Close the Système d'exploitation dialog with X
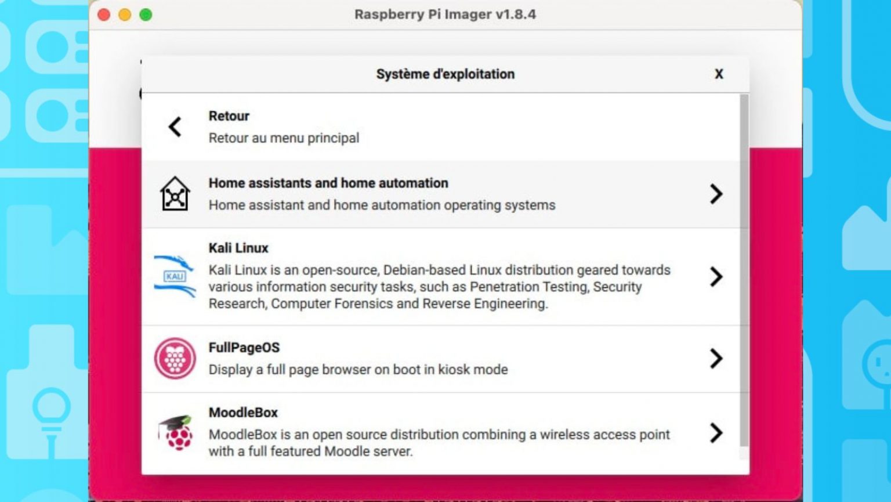The width and height of the screenshot is (891, 502). pyautogui.click(x=719, y=74)
